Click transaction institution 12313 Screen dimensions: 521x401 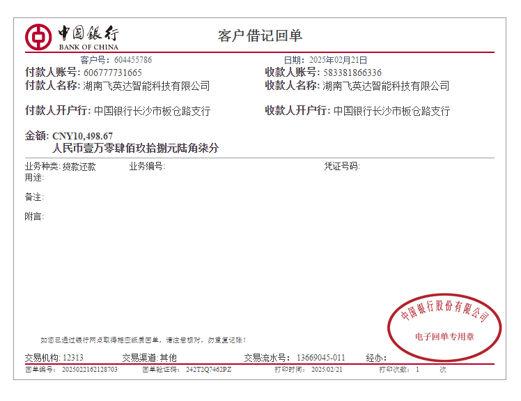(x=73, y=358)
